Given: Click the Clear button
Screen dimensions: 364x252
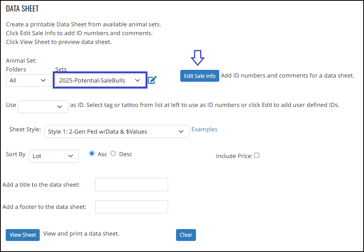Looking at the screenshot, I should point(186,235).
